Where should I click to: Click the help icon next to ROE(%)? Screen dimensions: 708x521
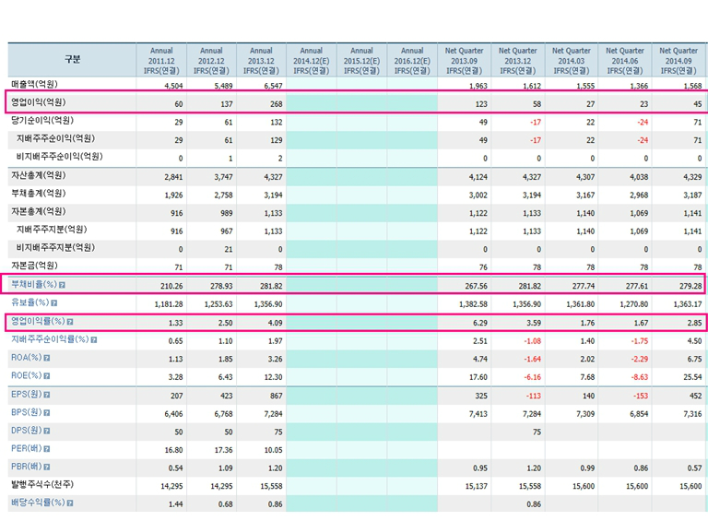click(48, 375)
